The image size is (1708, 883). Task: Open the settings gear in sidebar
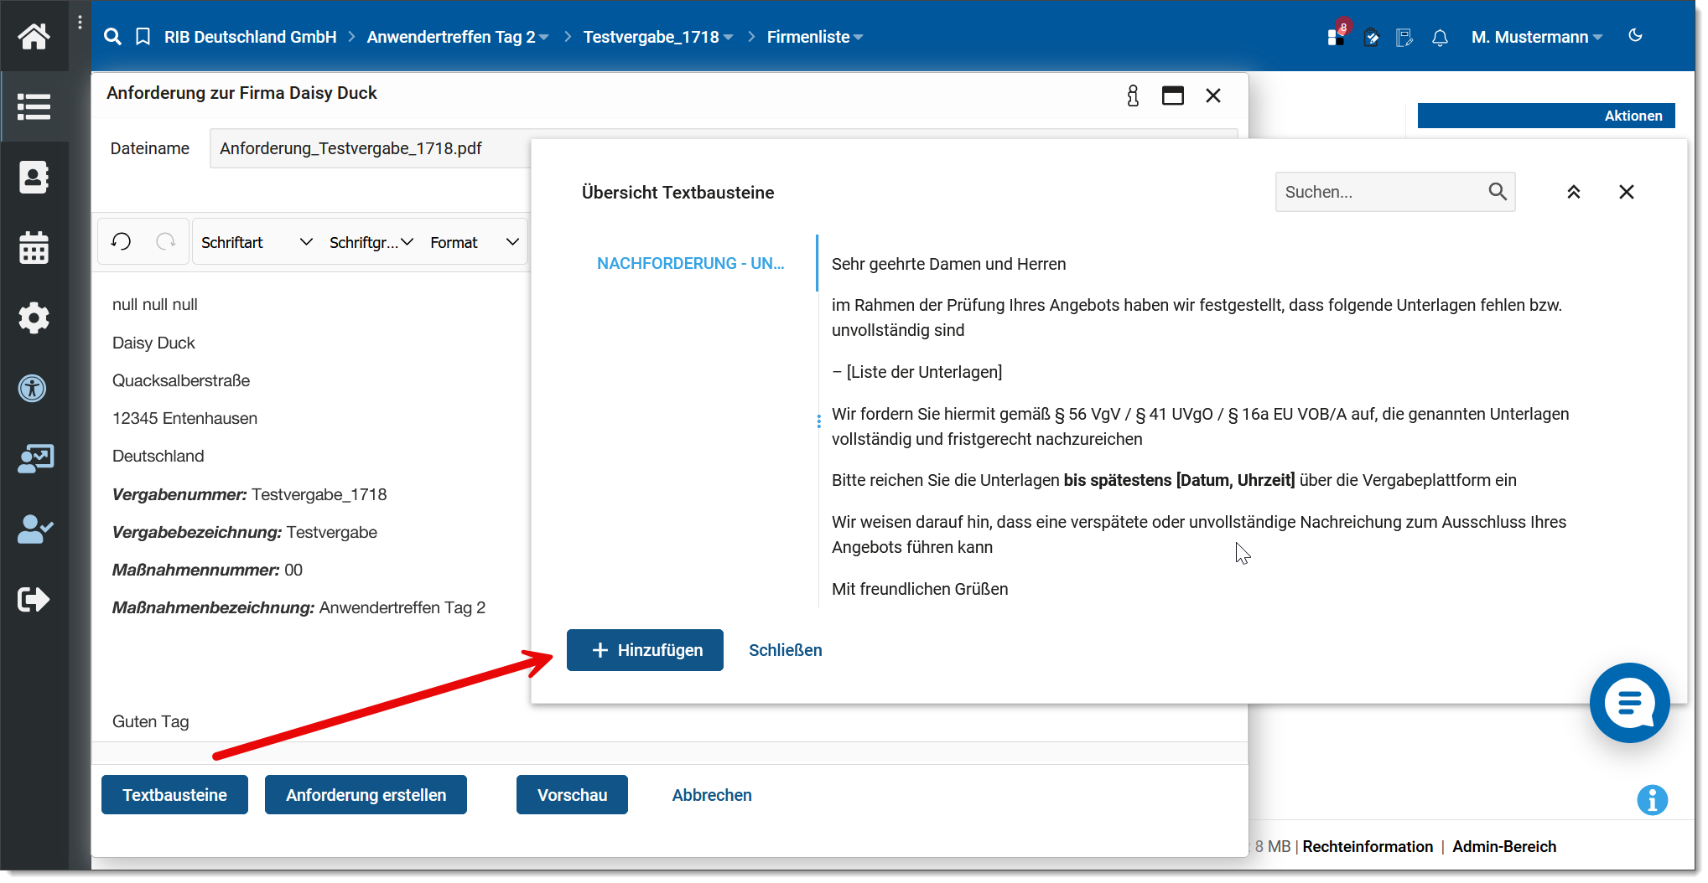tap(34, 318)
